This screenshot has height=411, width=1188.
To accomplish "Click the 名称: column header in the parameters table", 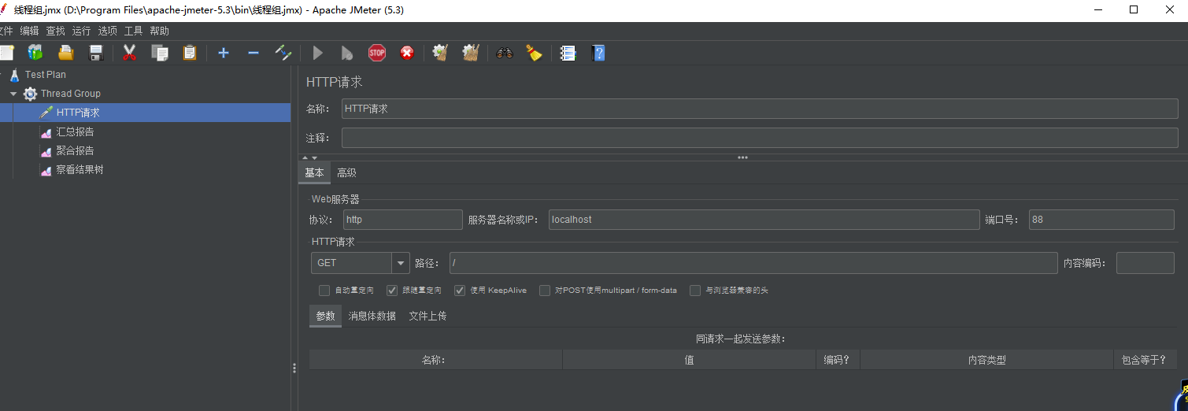I will pos(435,360).
